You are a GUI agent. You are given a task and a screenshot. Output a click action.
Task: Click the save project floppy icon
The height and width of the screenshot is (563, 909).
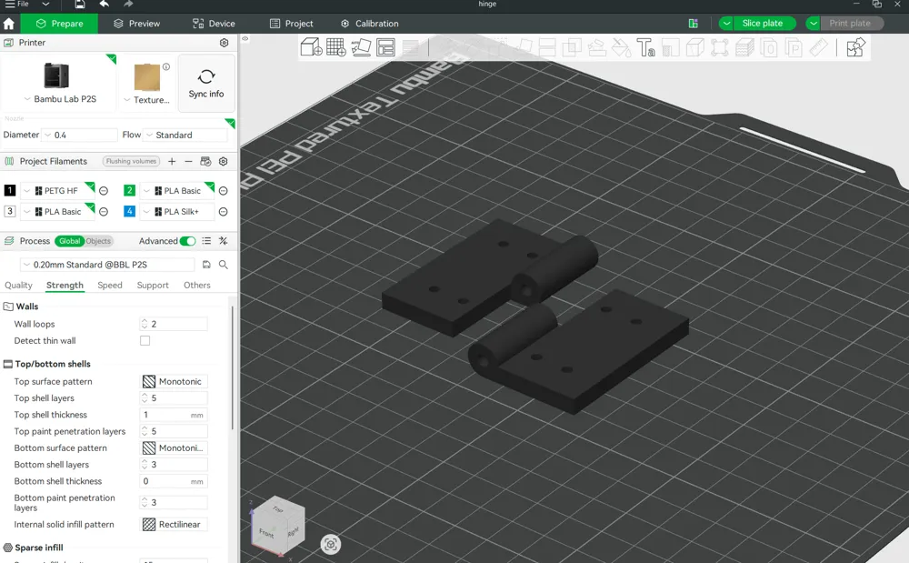point(80,4)
